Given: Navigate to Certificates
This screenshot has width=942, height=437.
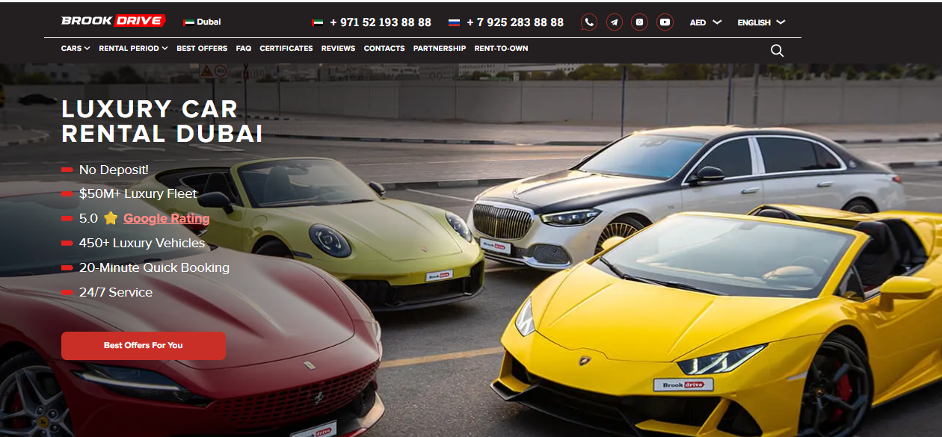Looking at the screenshot, I should [x=286, y=49].
